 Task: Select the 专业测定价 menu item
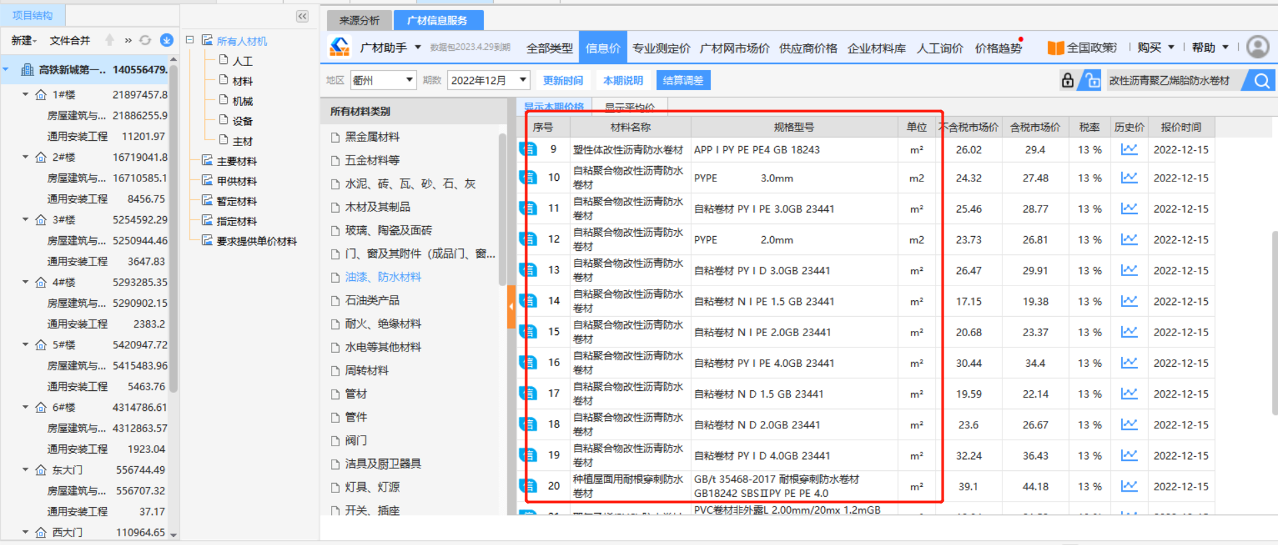(x=661, y=48)
